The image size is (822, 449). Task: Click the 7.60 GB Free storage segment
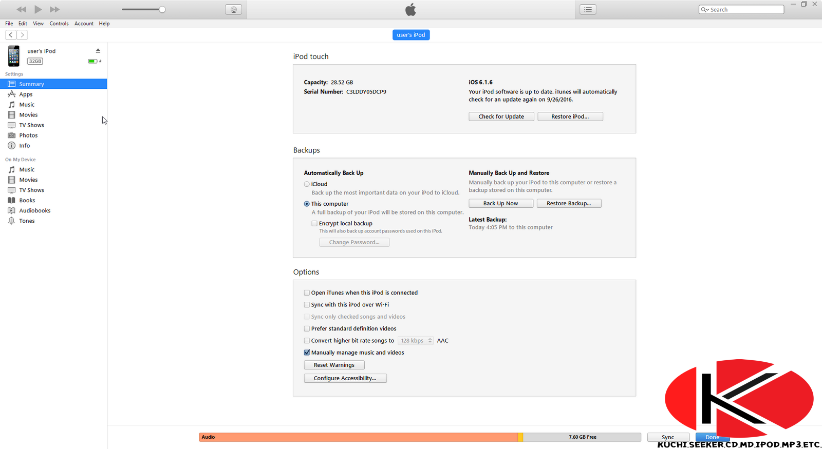(582, 437)
